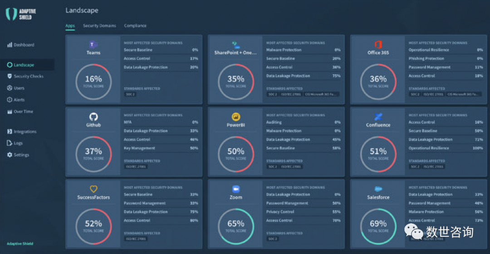Select Teams Access Control 17% row
490x254 pixels.
coord(161,58)
